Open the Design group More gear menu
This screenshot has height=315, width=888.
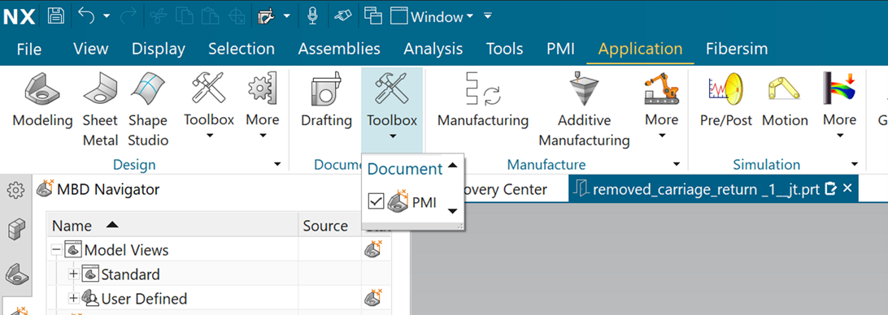pyautogui.click(x=262, y=106)
